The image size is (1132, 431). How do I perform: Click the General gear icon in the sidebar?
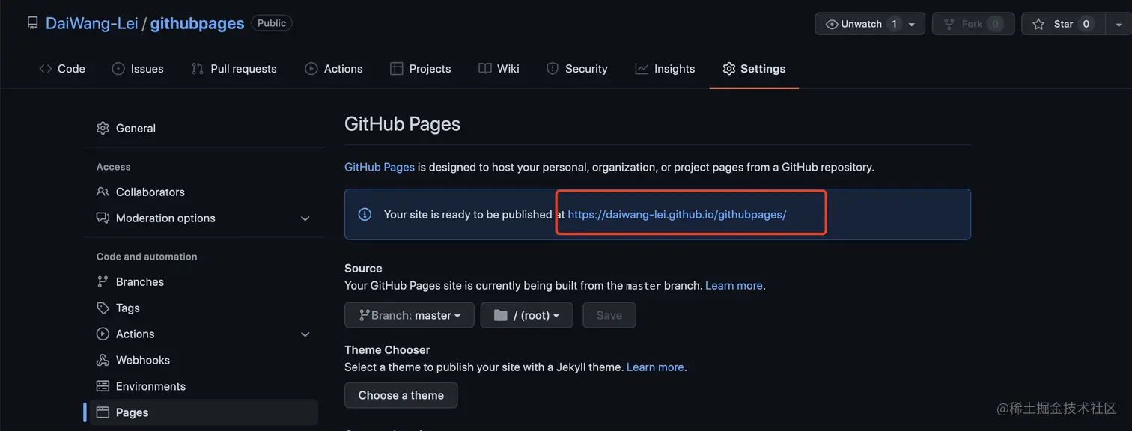click(x=103, y=128)
